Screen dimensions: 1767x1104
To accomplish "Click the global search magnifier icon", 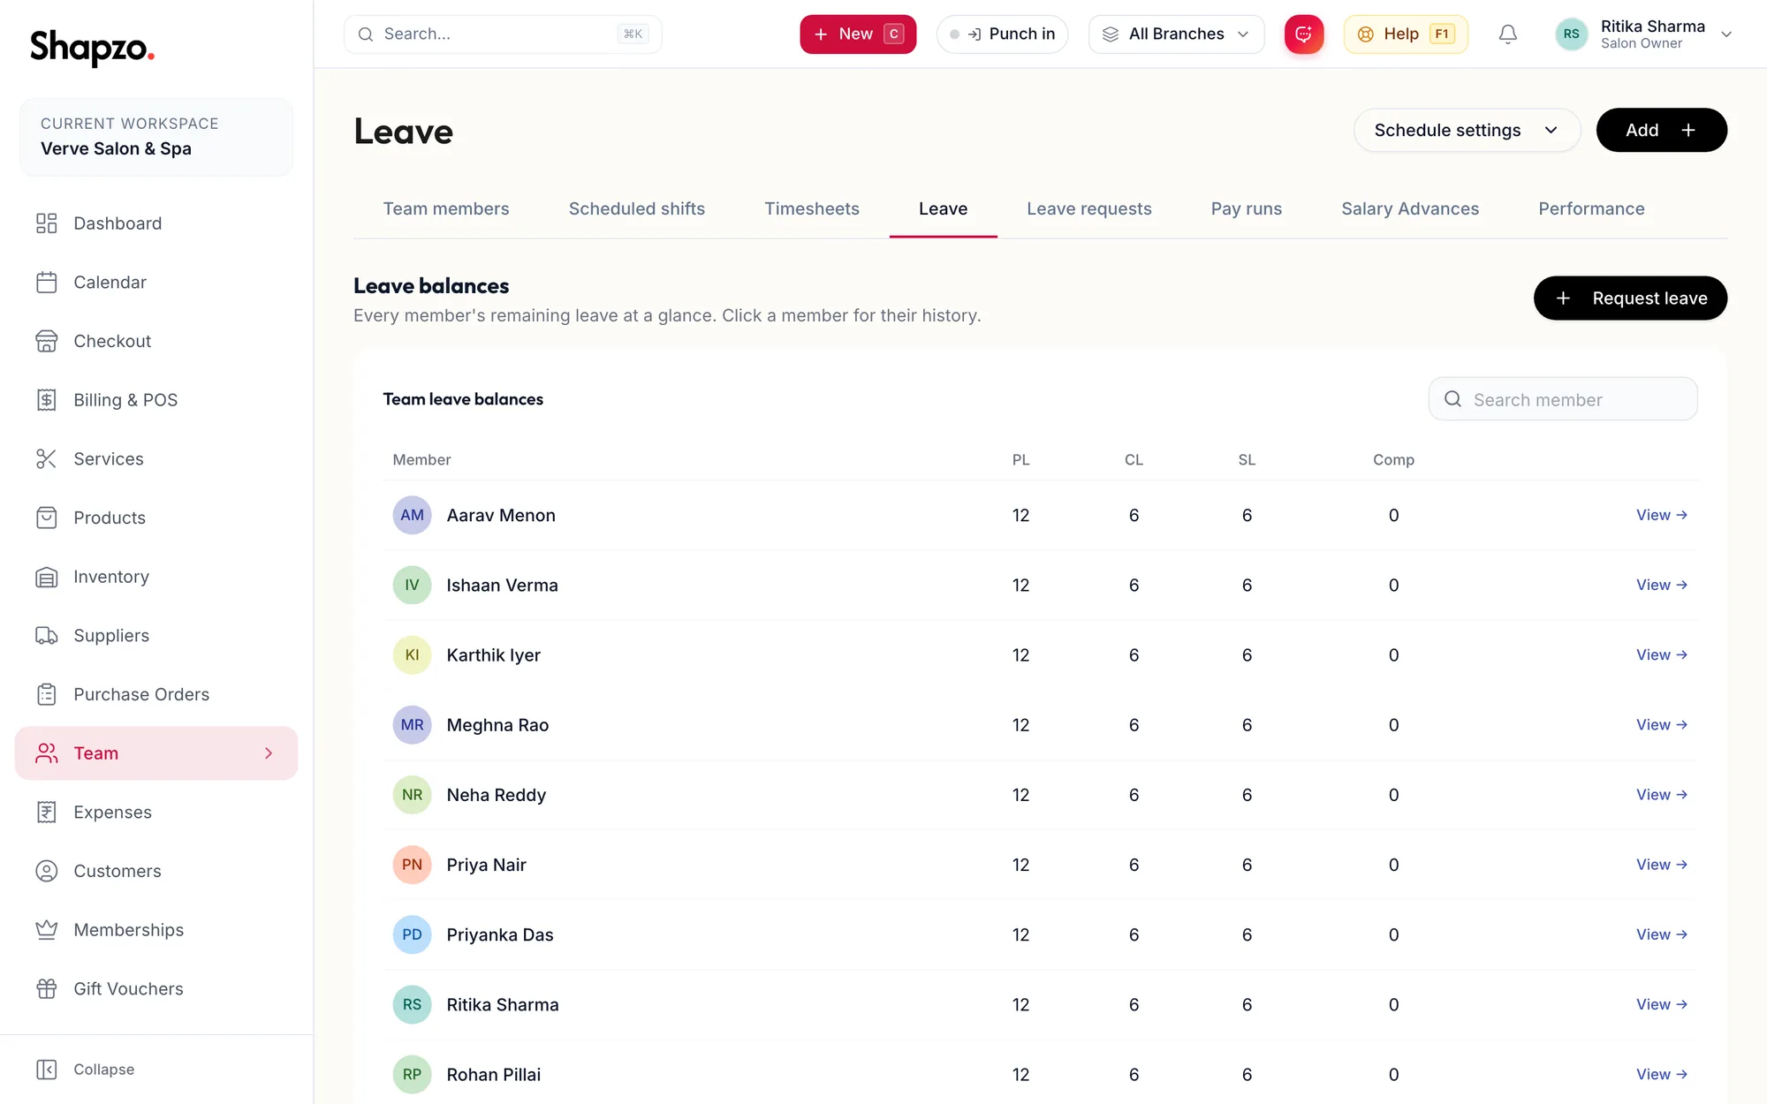I will 365,34.
